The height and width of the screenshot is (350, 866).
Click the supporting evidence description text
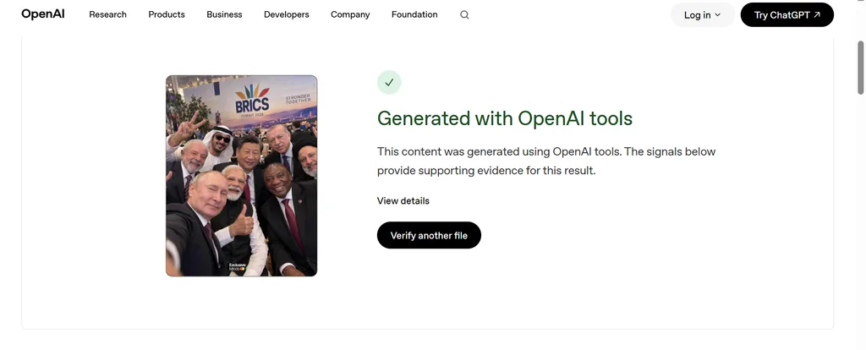coord(546,161)
